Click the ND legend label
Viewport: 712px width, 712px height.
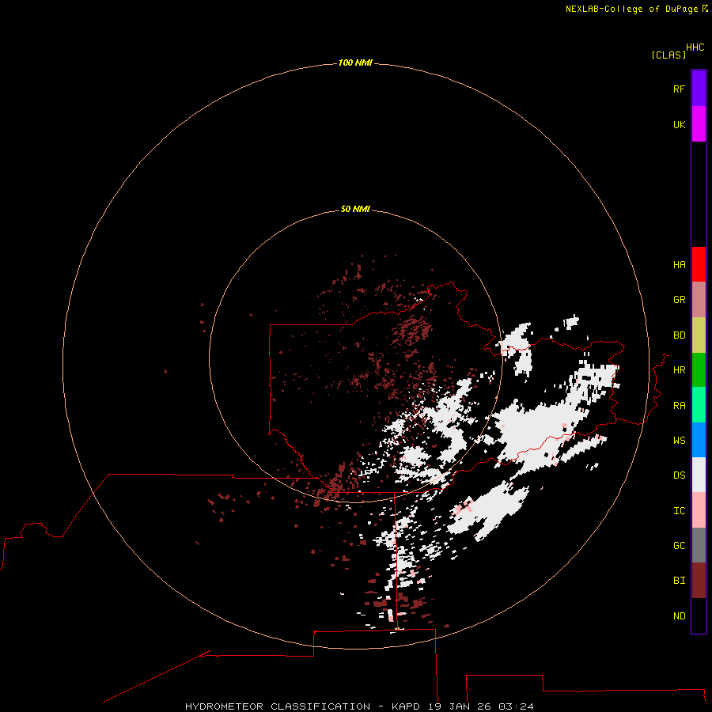pos(680,616)
